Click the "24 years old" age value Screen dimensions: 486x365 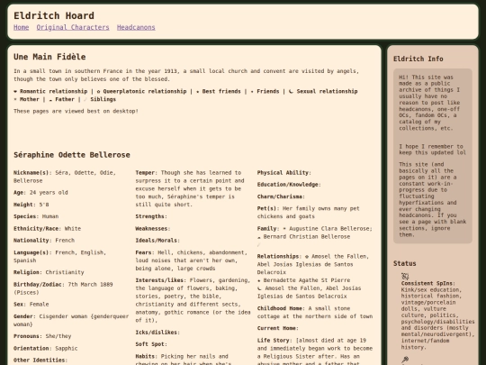coord(49,193)
